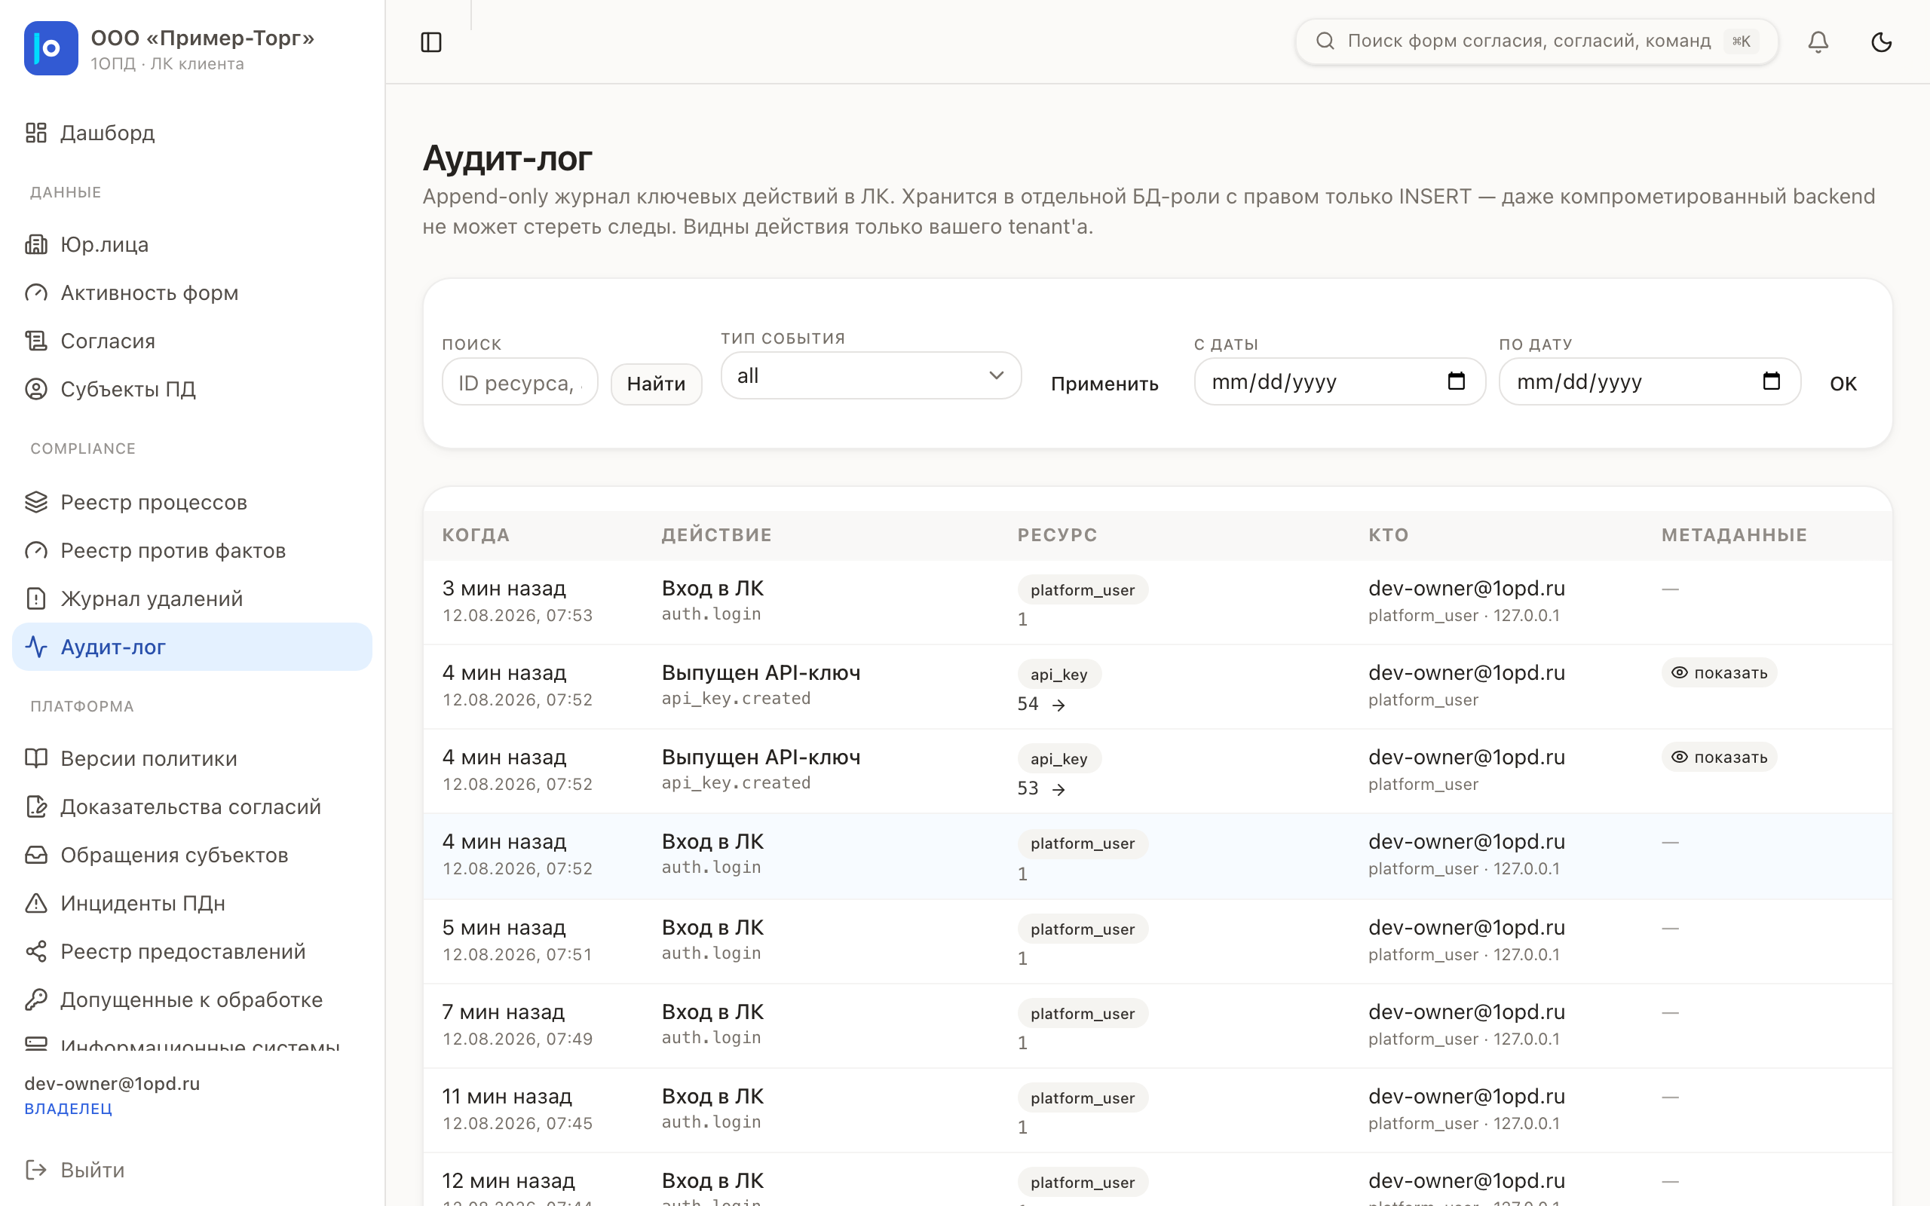Viewport: 1930px width, 1206px height.
Task: Click the Реестр предоставлений share icon
Action: [x=36, y=951]
